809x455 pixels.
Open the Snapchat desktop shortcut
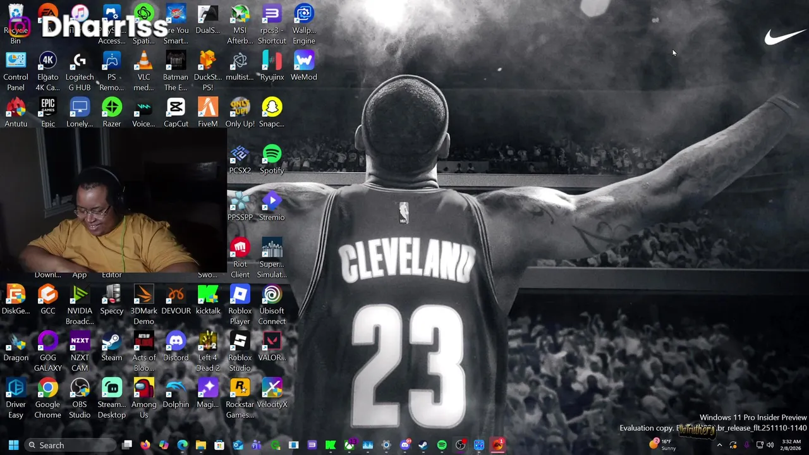pyautogui.click(x=272, y=112)
